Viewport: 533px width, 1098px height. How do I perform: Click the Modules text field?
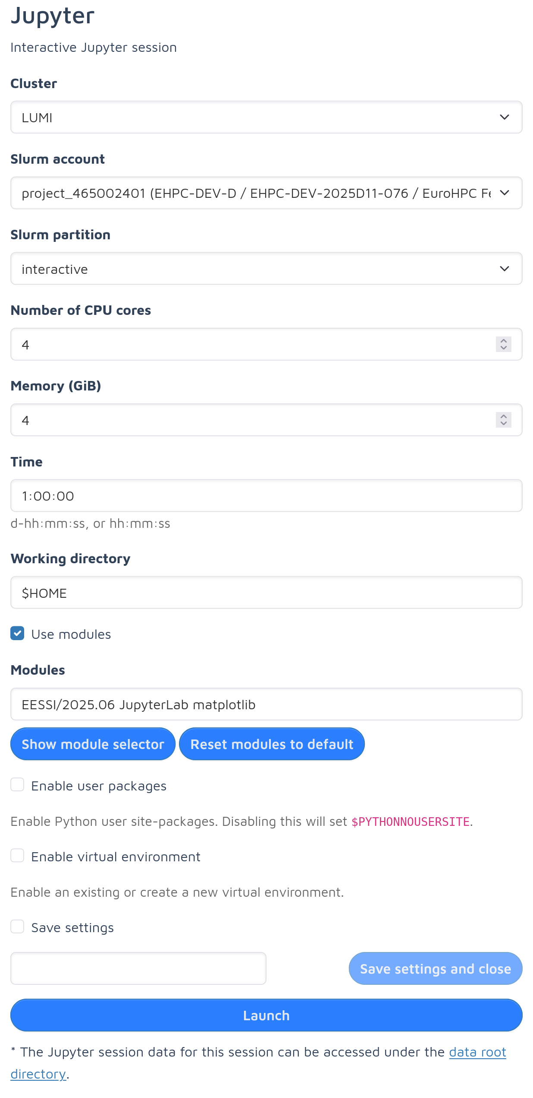click(x=266, y=704)
